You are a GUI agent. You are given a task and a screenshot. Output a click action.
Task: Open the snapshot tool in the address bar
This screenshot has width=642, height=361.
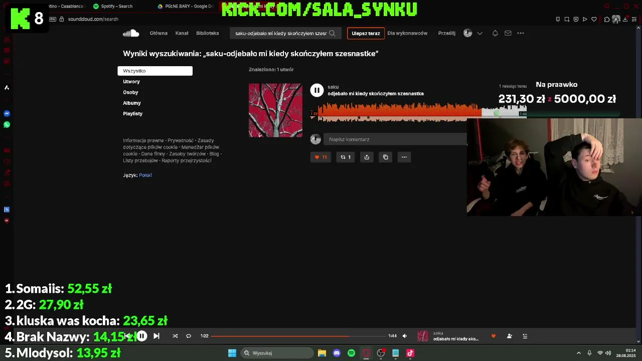coord(567,19)
